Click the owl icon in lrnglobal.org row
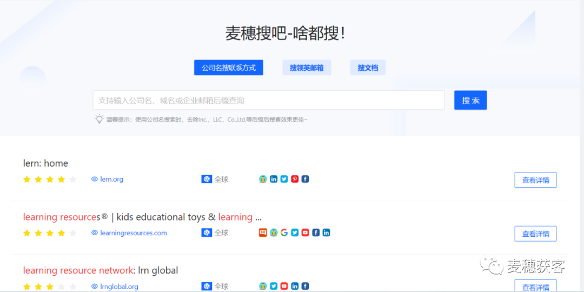Image resolution: width=584 pixels, height=292 pixels. (x=263, y=287)
